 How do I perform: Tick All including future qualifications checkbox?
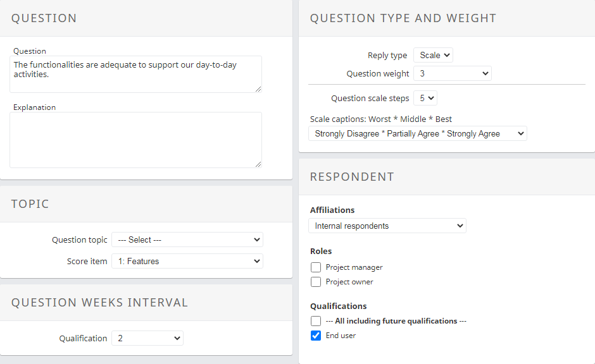tap(316, 321)
